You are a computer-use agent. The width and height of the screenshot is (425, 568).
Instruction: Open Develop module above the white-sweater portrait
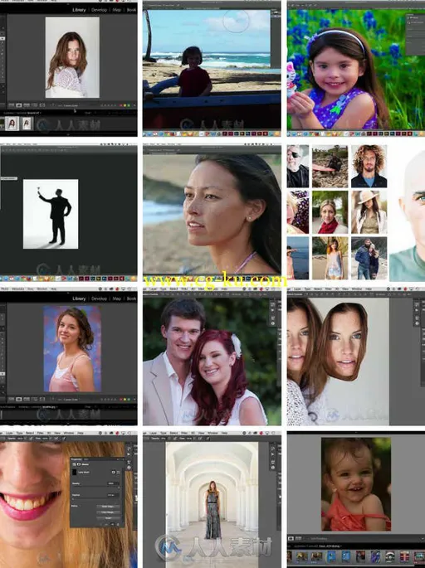coord(99,10)
